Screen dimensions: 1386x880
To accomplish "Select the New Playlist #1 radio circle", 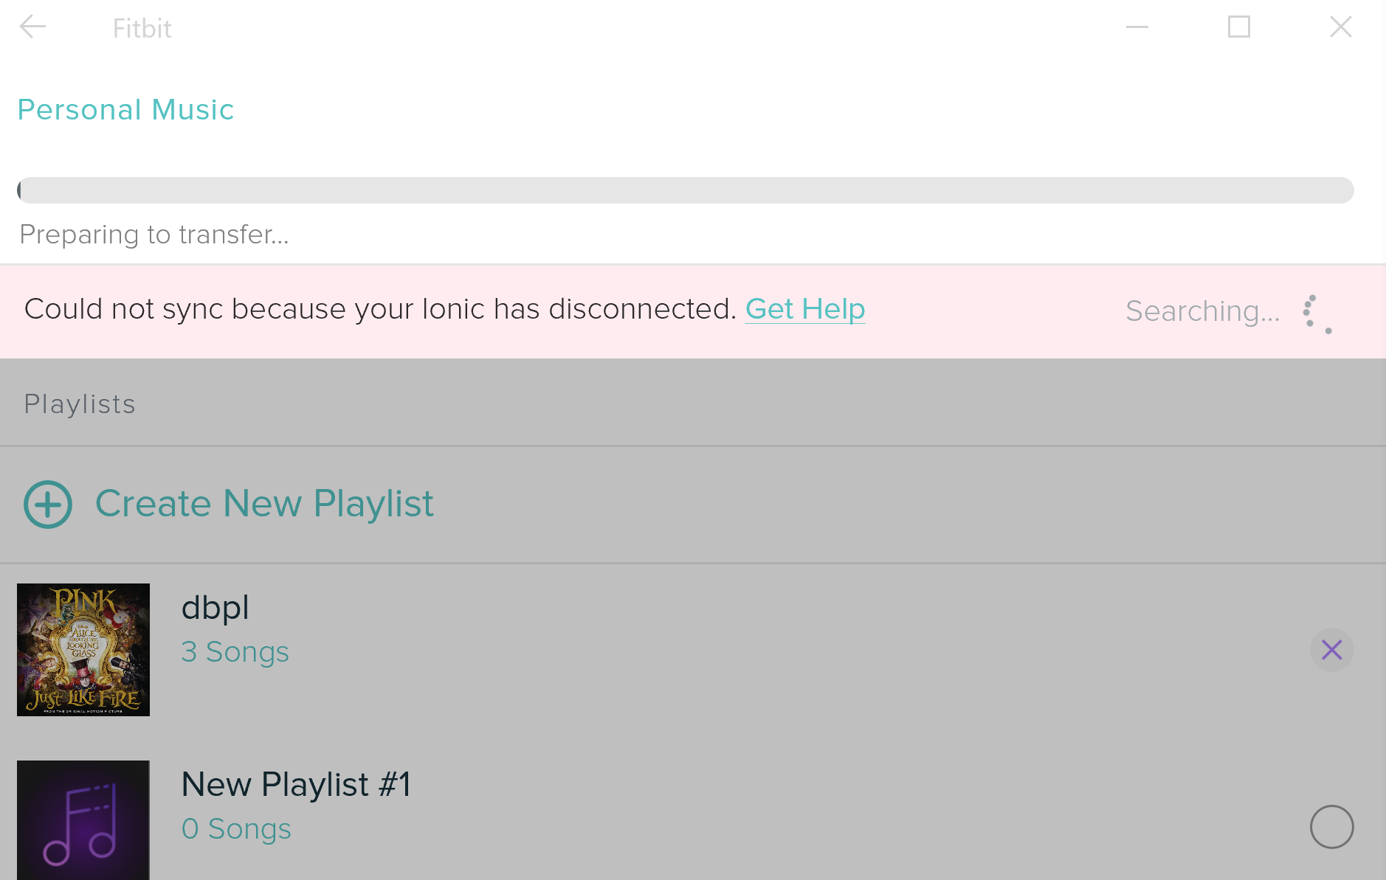I will tap(1331, 827).
